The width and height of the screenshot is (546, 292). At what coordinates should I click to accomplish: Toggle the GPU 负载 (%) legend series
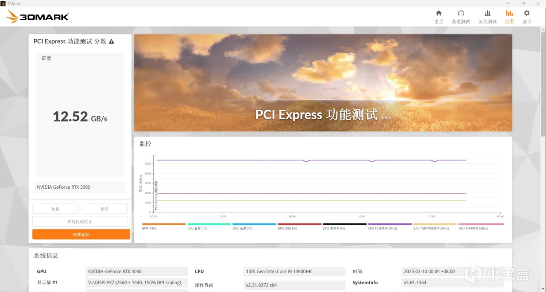pyautogui.click(x=299, y=226)
